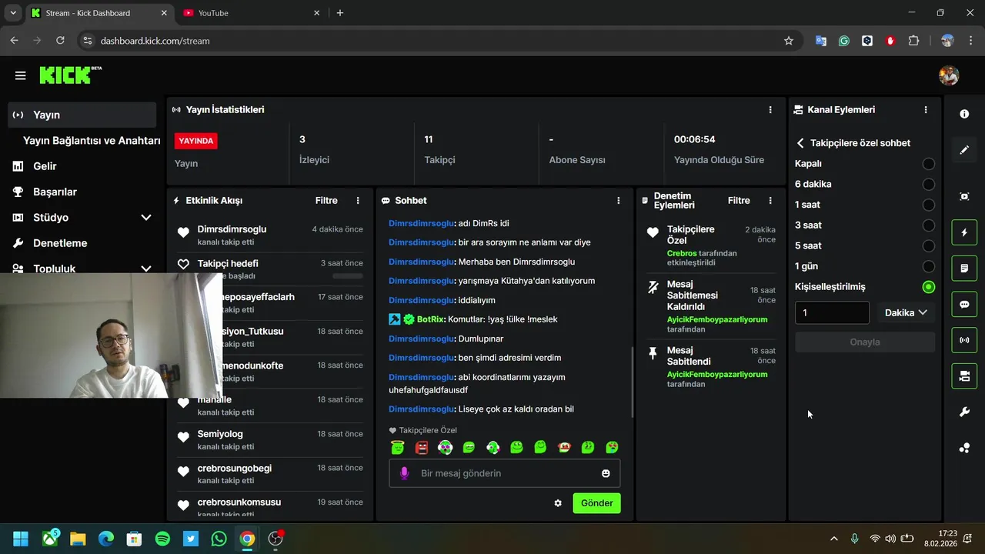Bookmark this page with star icon
The width and height of the screenshot is (985, 554).
click(x=789, y=41)
